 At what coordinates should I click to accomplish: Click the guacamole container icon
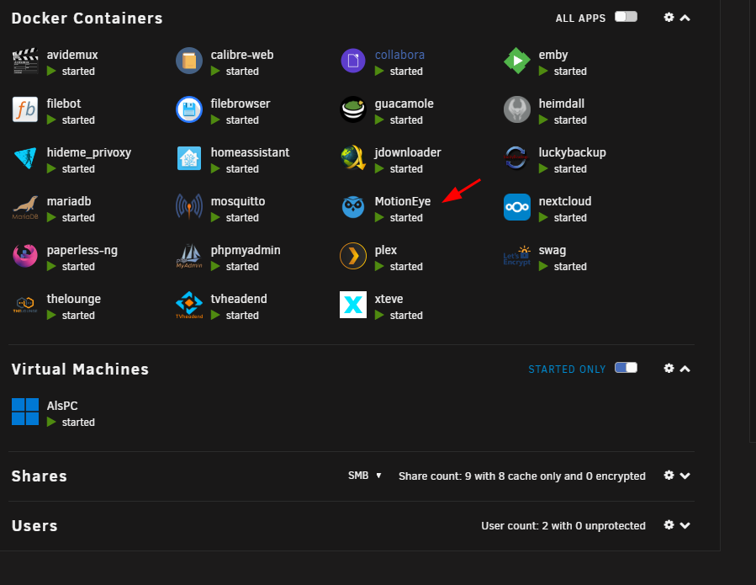click(353, 109)
